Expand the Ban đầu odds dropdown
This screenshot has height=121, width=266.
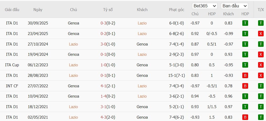(x=234, y=6)
